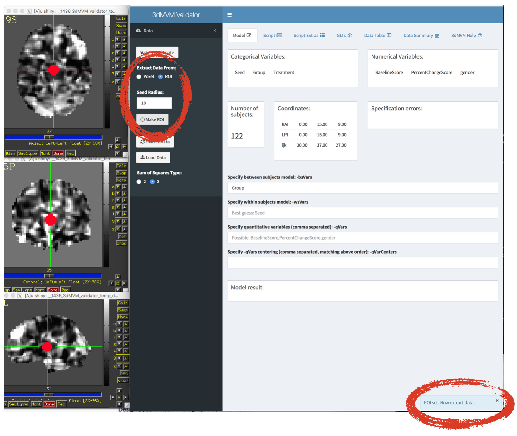Select ROI as data extraction source
This screenshot has width=517, height=436.
coord(160,77)
